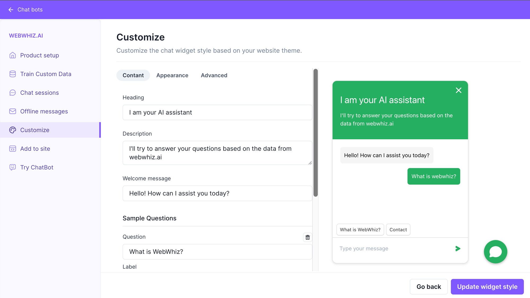This screenshot has height=298, width=530.
Task: Click the Try ChatBot icon
Action: 13,167
